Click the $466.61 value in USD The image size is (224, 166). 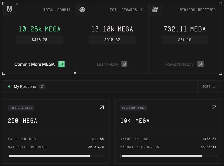pyautogui.click(x=210, y=139)
